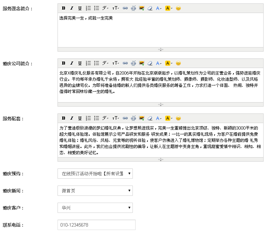Insert numbered list in 服务理念简介 editor

tap(88, 8)
